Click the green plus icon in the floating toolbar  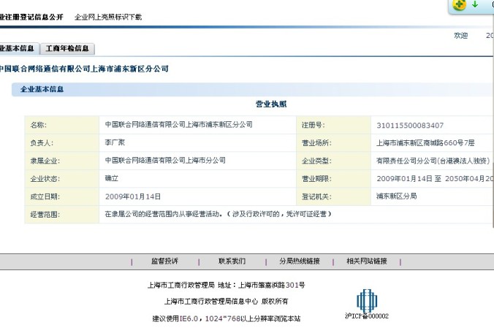[x=459, y=4]
